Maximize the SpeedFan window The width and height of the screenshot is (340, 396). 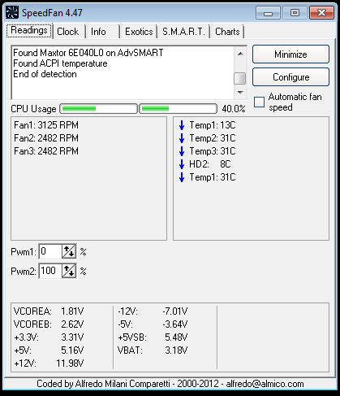(x=295, y=13)
